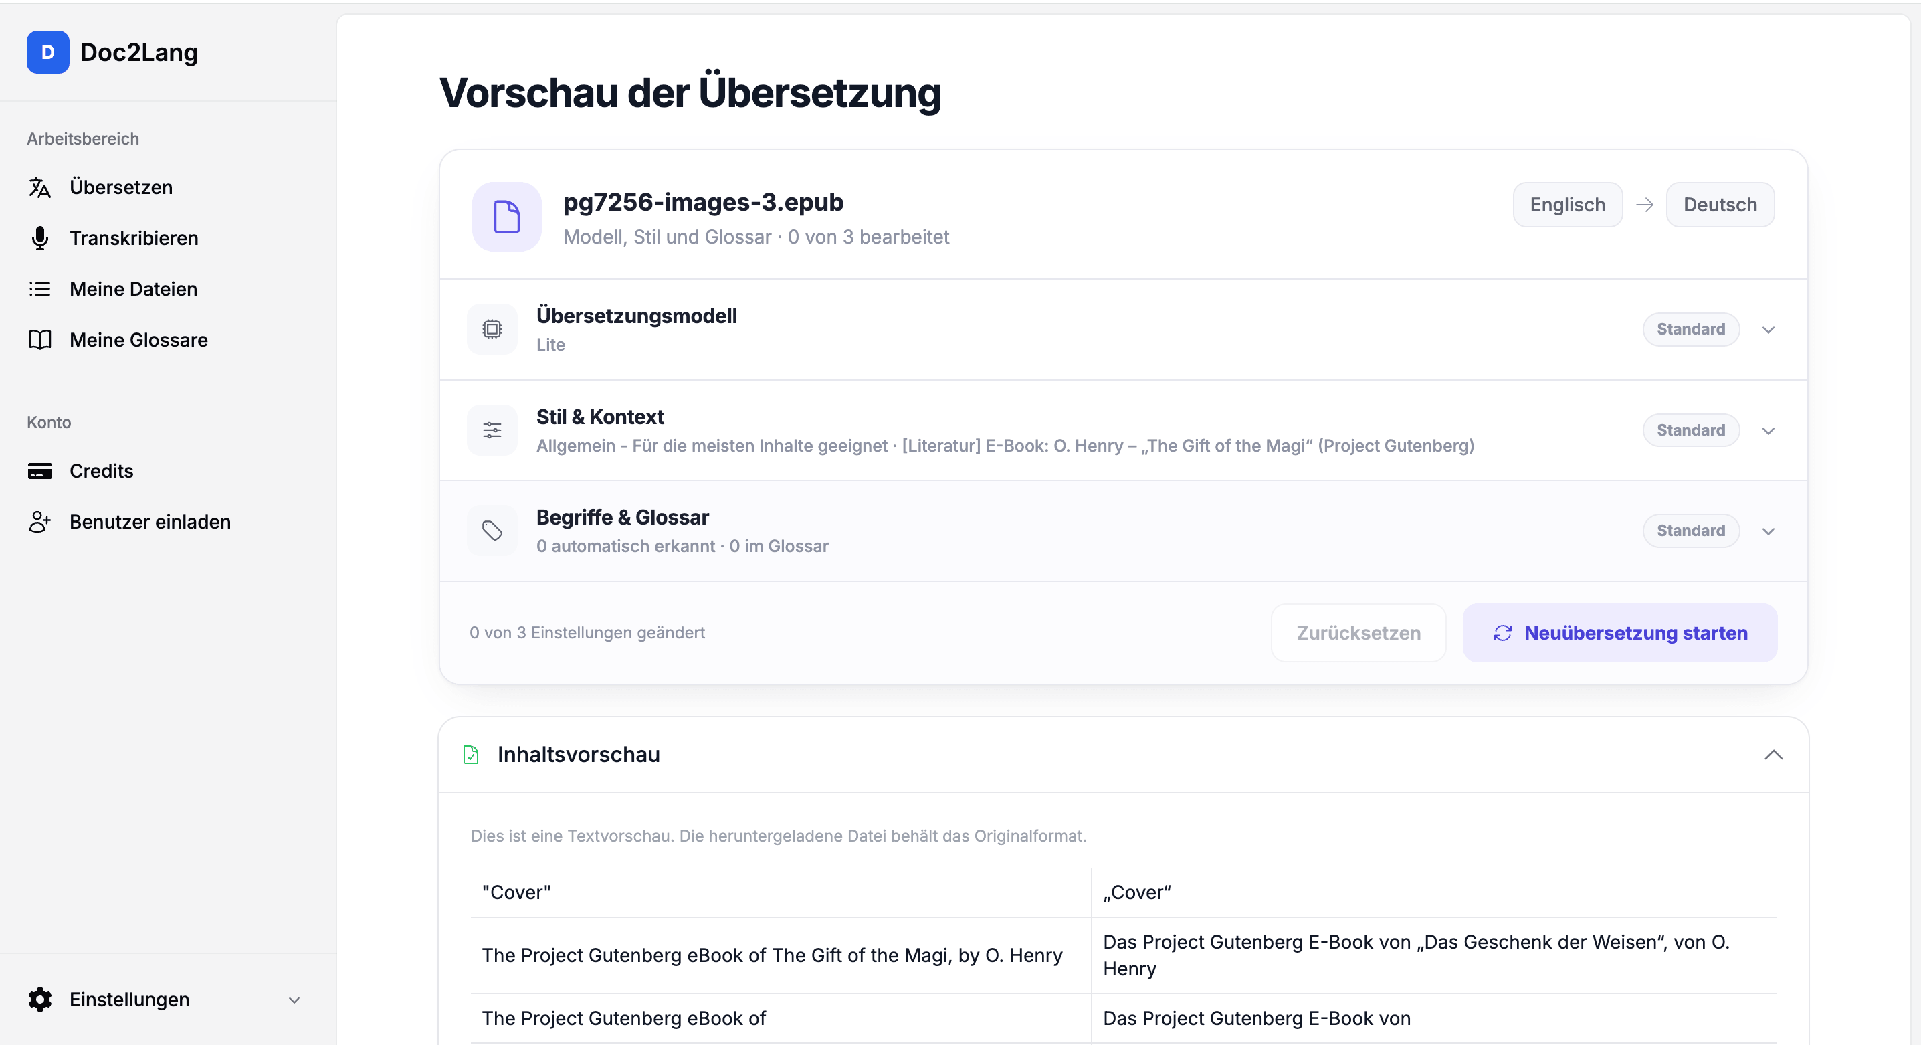
Task: Click 'Modell, Stil und Glossar · 0 von 3 bearbeitet' subtitle
Action: pos(755,236)
